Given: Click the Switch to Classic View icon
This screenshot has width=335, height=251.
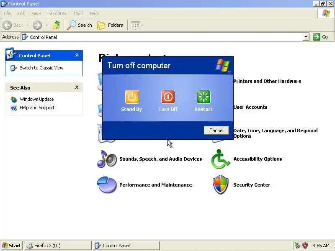Looking at the screenshot, I should coord(13,68).
